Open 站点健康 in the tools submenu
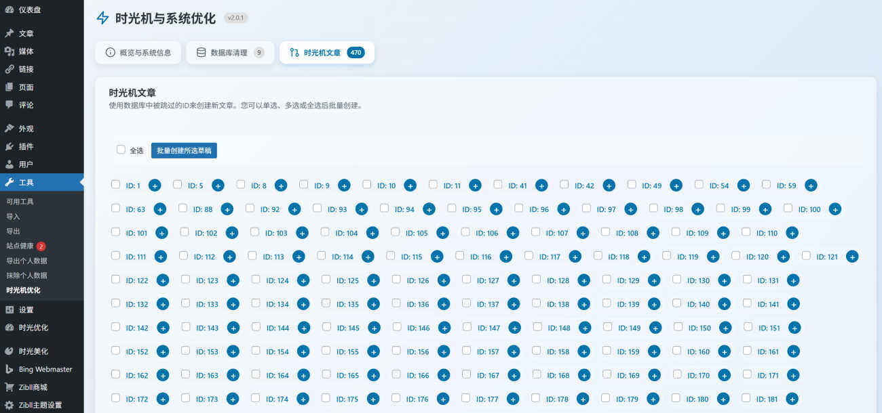Viewport: 882px width, 413px height. click(20, 246)
